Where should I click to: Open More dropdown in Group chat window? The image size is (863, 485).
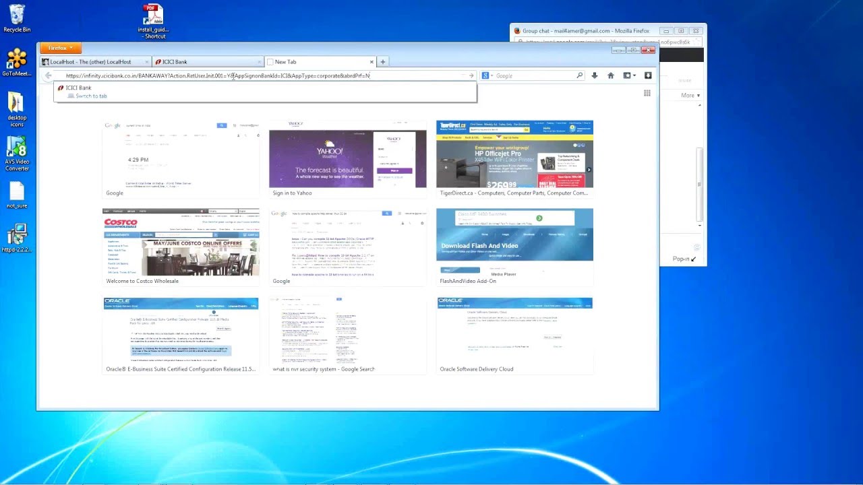pyautogui.click(x=690, y=96)
